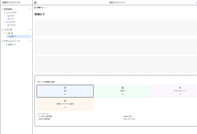This screenshot has width=197, height=134.
Task: Collapse the キャラクター tree group
Action: tap(4, 13)
